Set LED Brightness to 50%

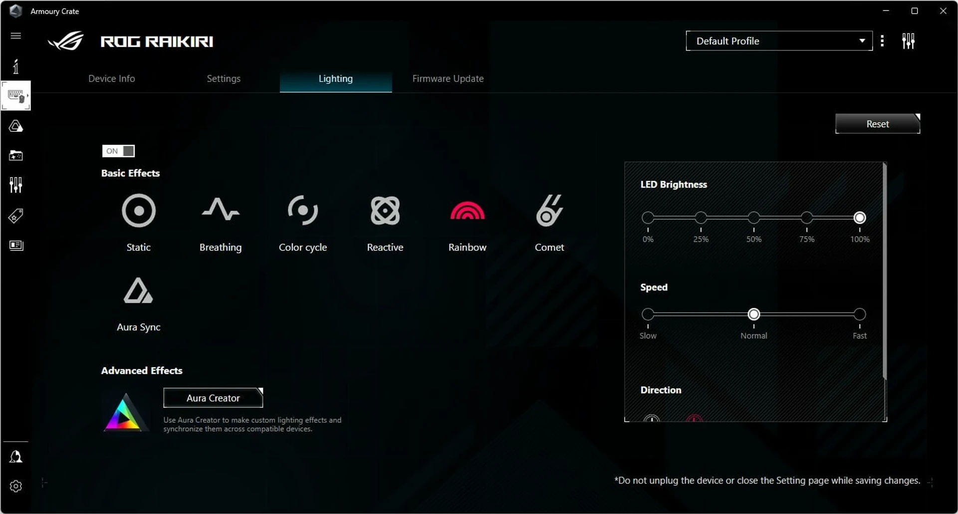point(754,218)
